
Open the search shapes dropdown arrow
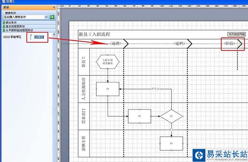(46, 17)
